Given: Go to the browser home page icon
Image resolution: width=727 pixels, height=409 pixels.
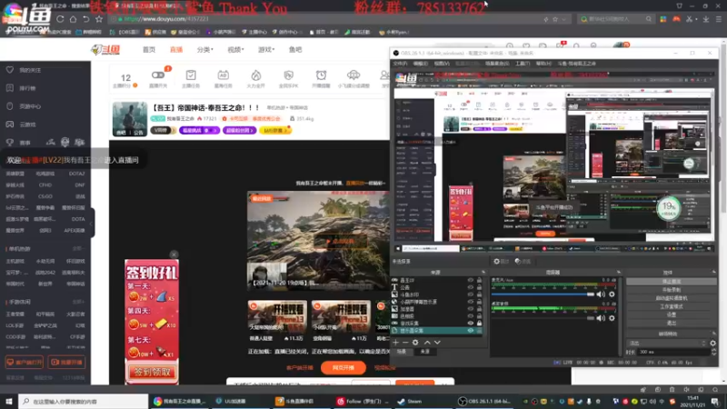Looking at the screenshot, I should [x=74, y=19].
